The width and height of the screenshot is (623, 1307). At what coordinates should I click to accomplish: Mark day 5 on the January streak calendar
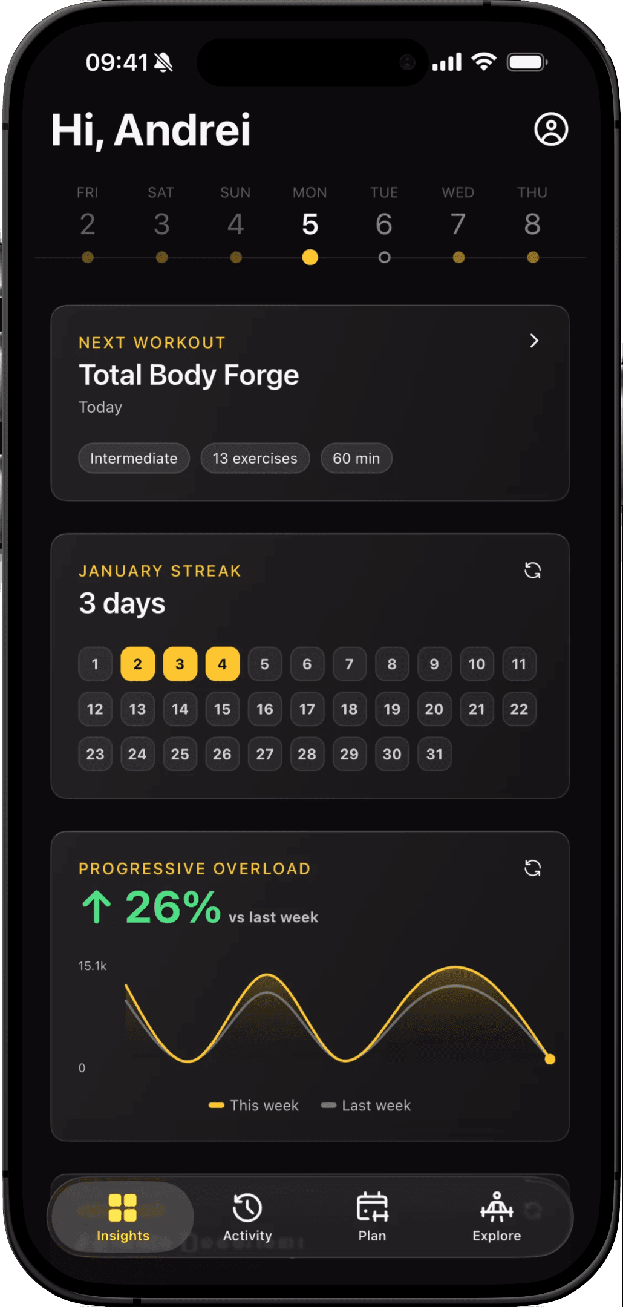point(264,664)
